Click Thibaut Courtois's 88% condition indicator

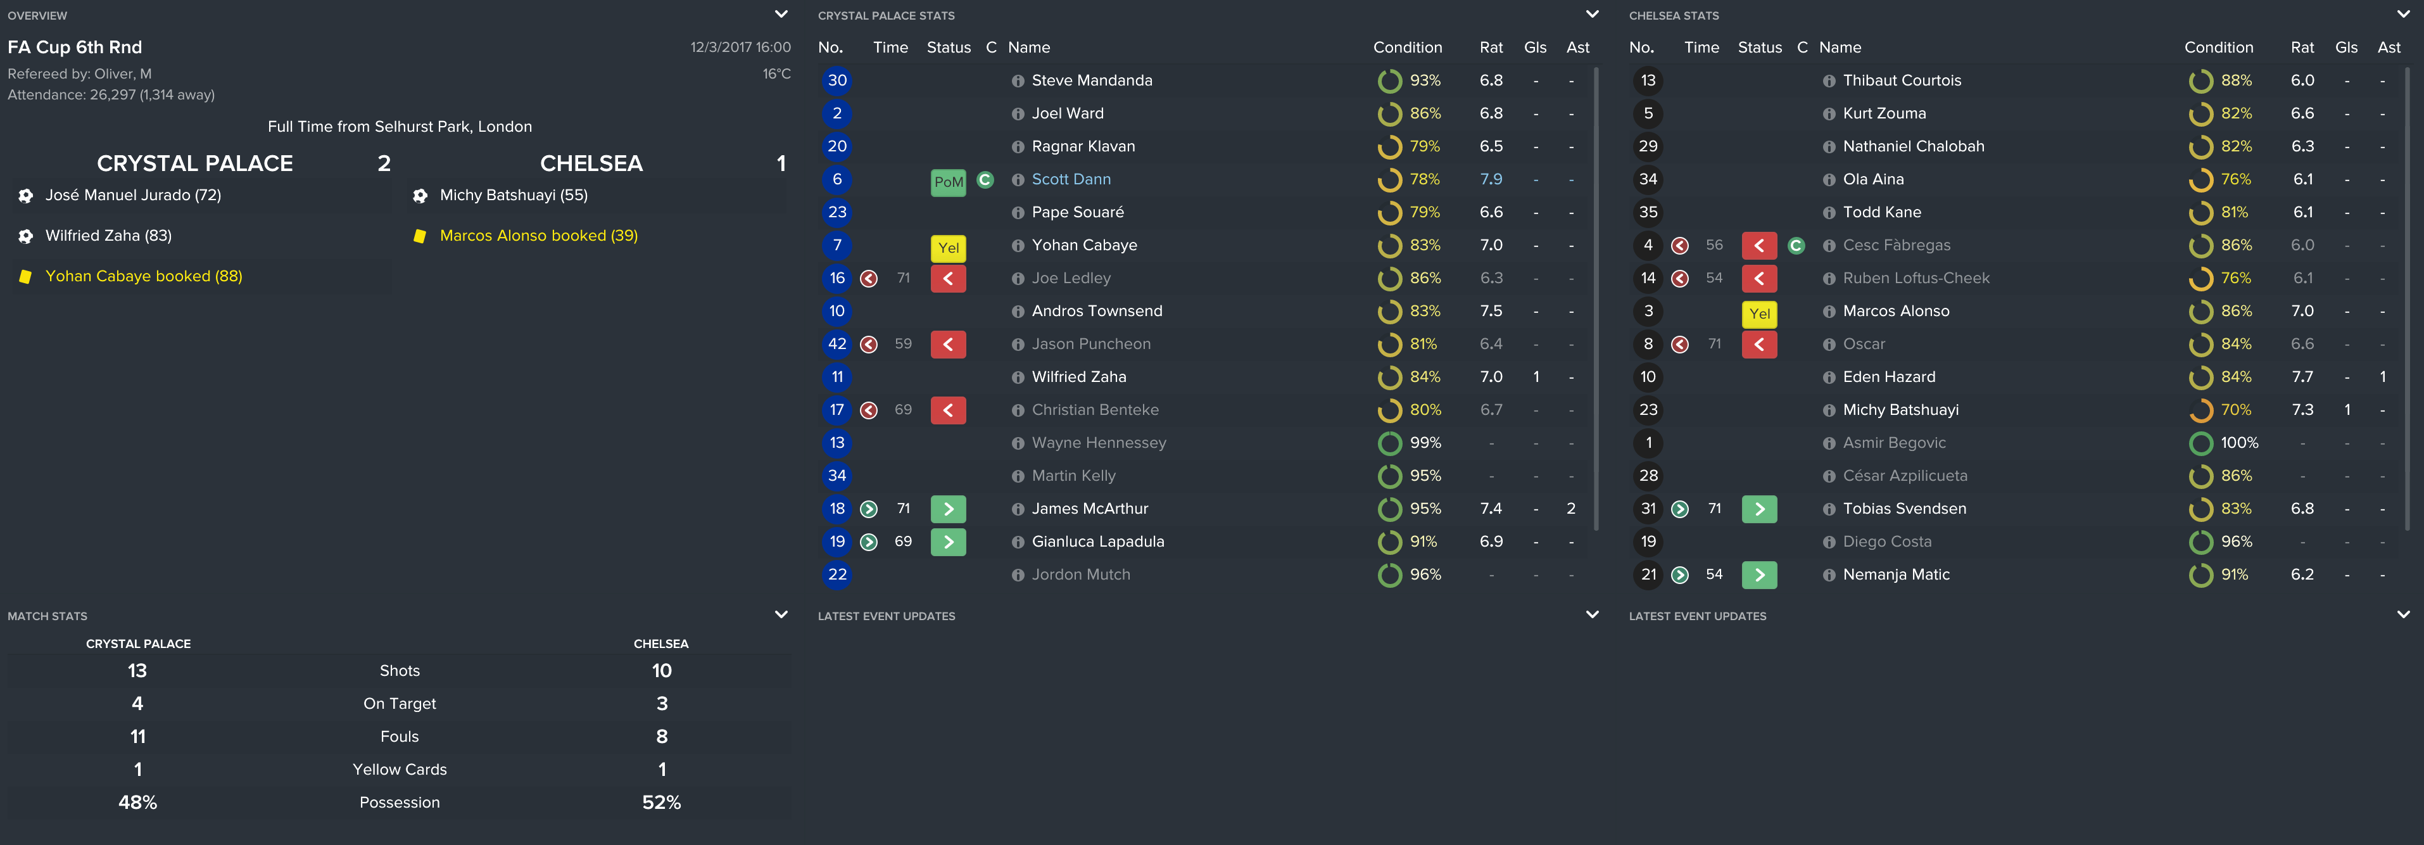2201,81
